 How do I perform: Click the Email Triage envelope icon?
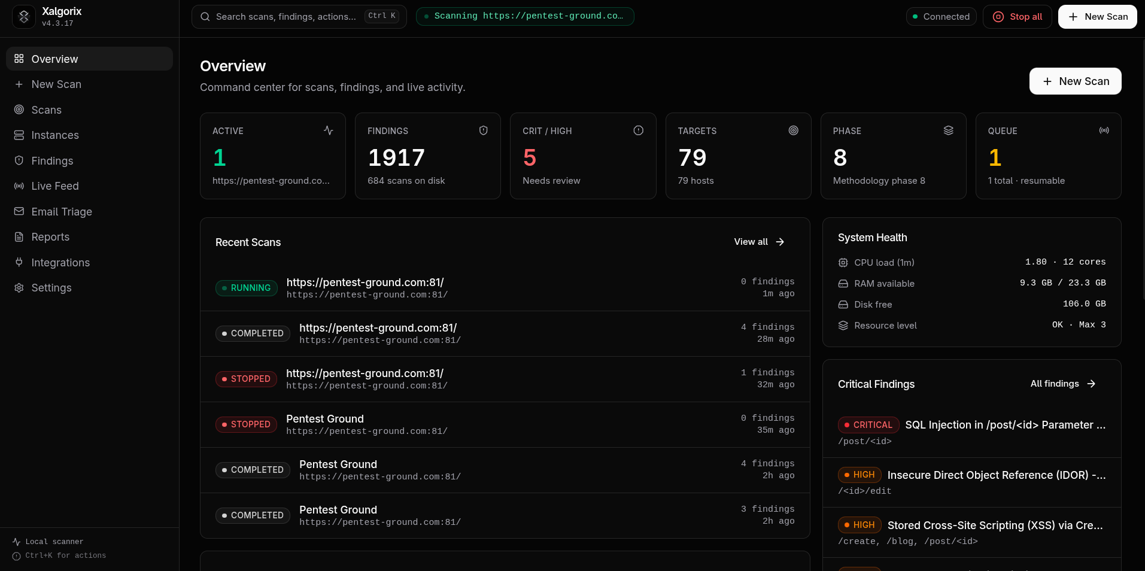[x=19, y=211]
